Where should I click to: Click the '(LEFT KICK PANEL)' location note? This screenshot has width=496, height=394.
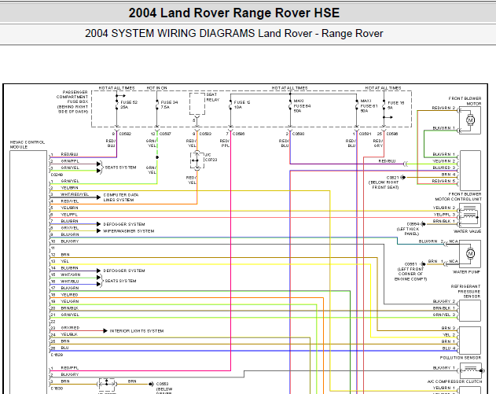(408, 231)
